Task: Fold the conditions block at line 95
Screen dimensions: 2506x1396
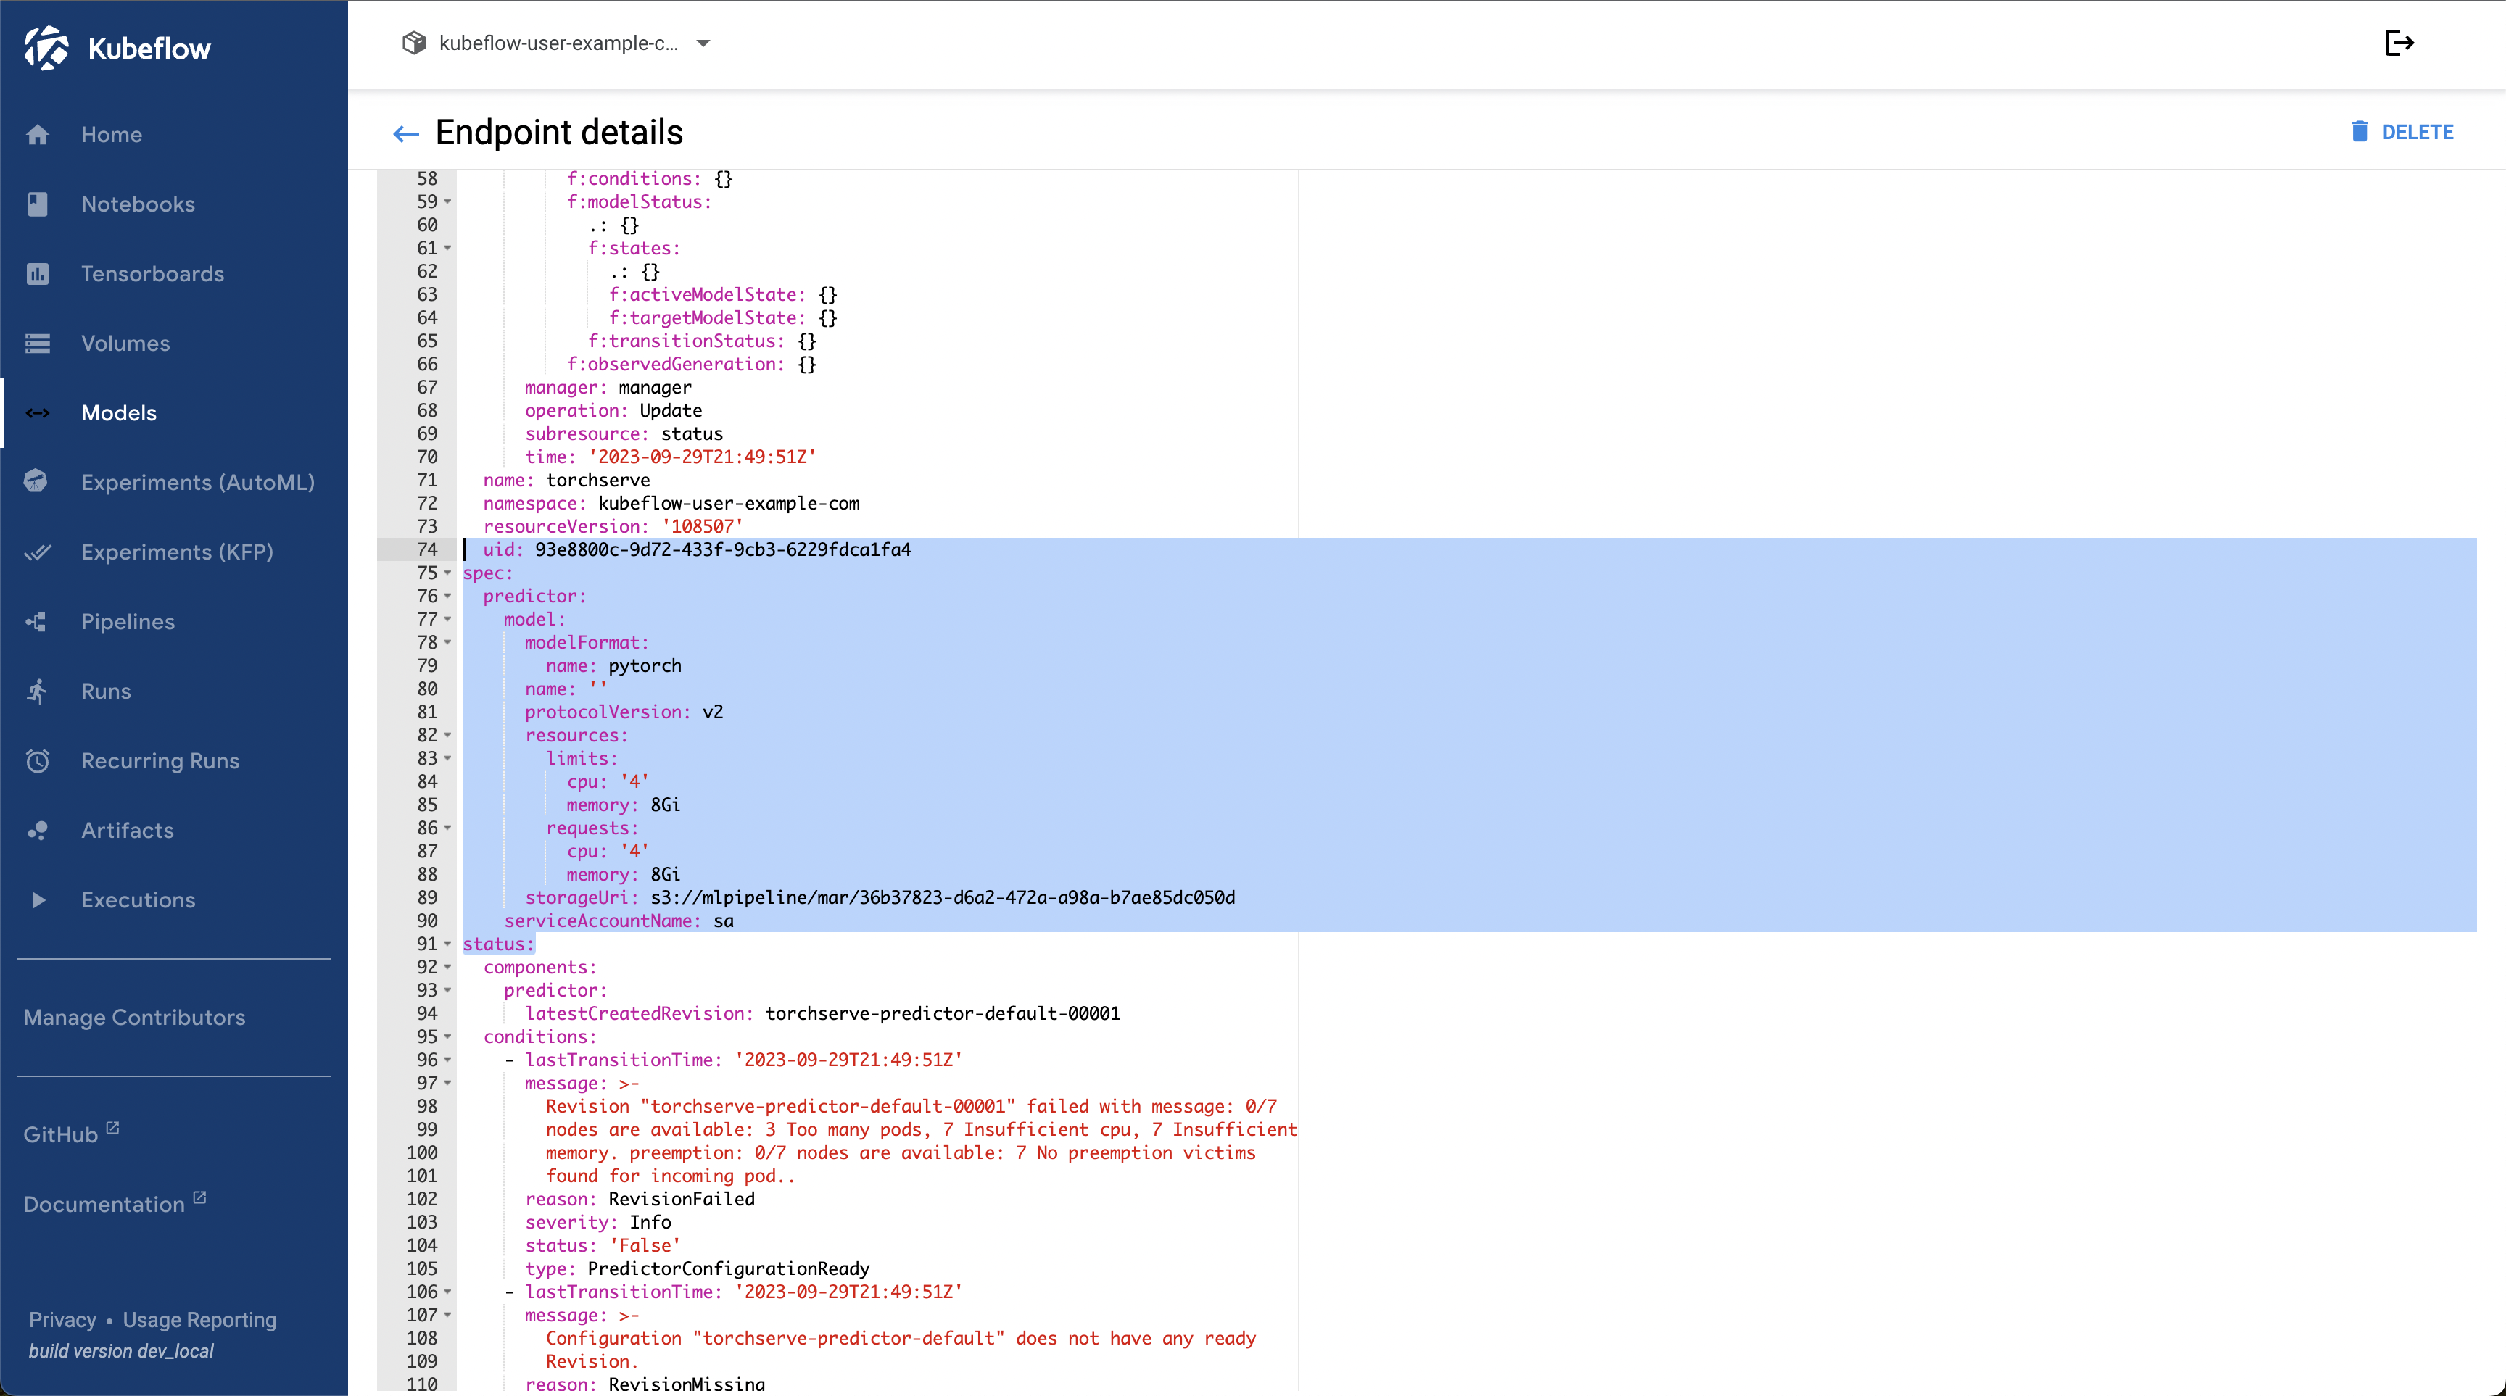Action: pyautogui.click(x=447, y=1037)
